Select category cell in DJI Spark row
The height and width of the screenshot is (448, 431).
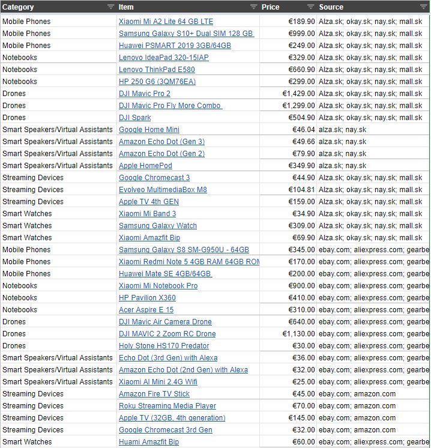point(58,118)
